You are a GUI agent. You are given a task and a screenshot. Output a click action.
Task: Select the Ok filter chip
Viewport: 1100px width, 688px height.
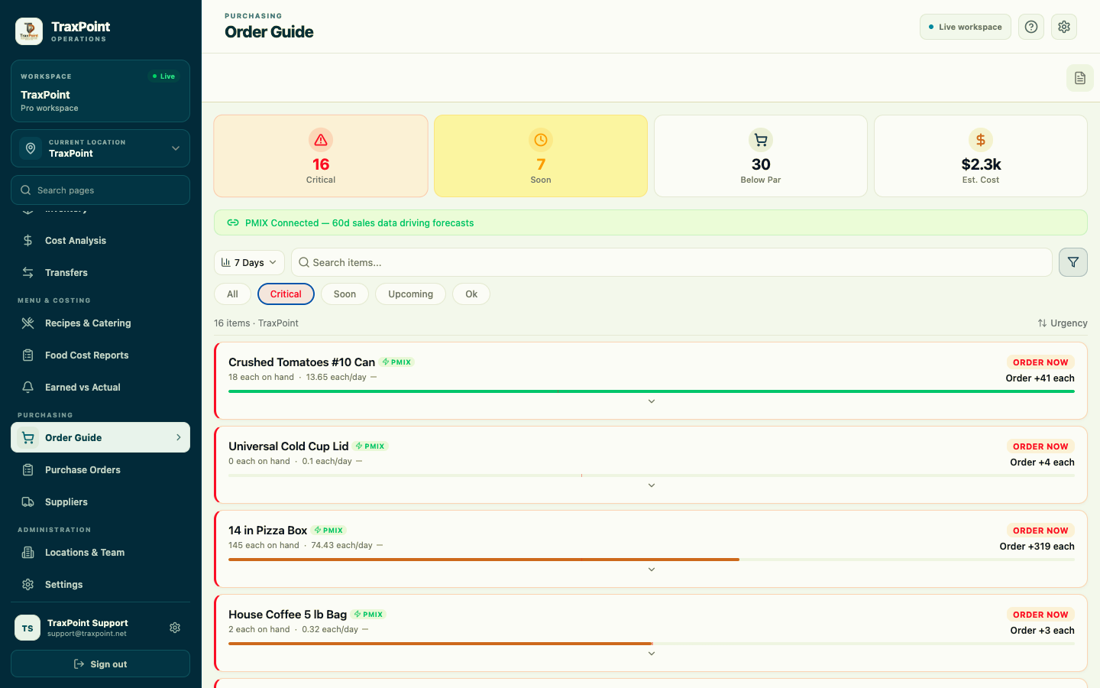point(471,294)
